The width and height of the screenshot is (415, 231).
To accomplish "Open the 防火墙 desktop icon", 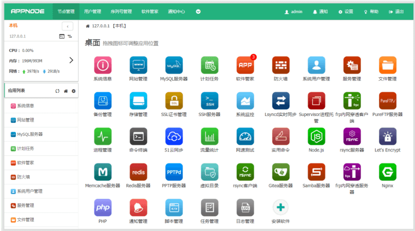I will point(281,65).
